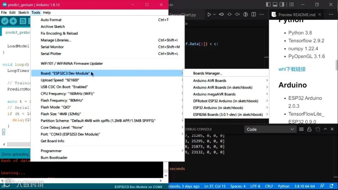The height and width of the screenshot is (190, 338).
Task: Choose Archive Sketch menu entry
Action: tap(108, 27)
